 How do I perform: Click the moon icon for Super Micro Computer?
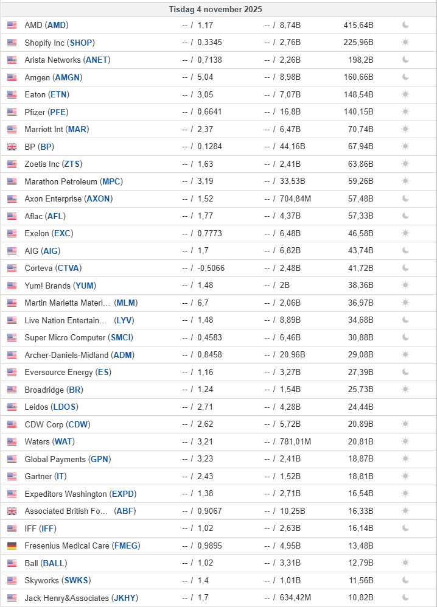pos(405,337)
